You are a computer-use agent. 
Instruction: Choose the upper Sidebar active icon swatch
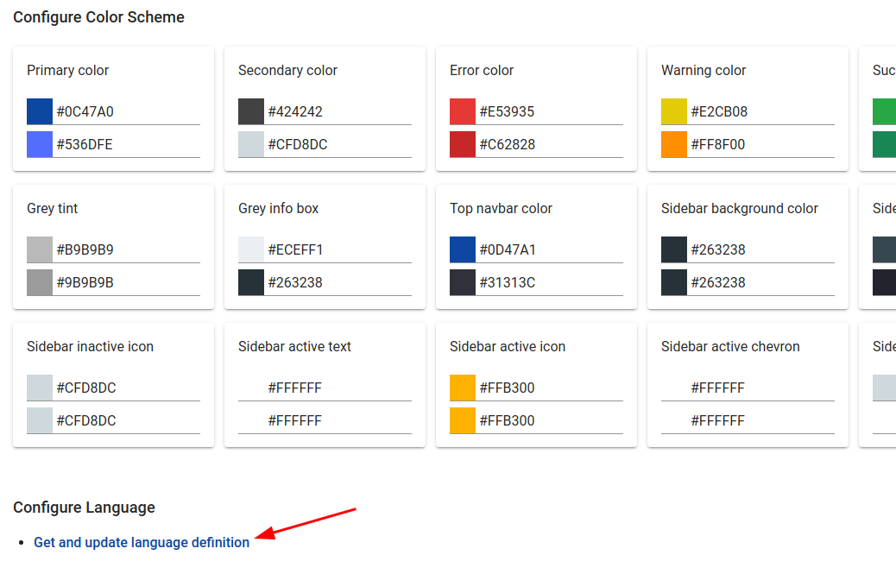pyautogui.click(x=463, y=388)
